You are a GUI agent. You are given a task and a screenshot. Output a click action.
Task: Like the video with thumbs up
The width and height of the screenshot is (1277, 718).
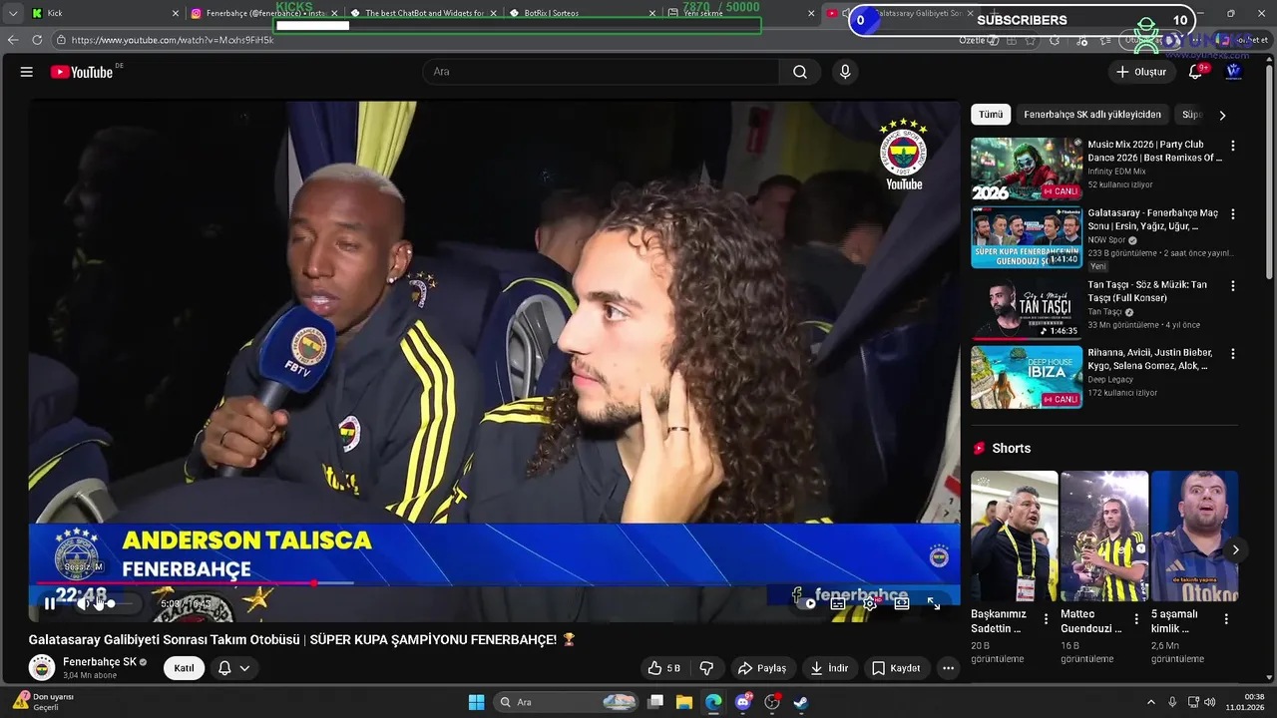(x=663, y=668)
